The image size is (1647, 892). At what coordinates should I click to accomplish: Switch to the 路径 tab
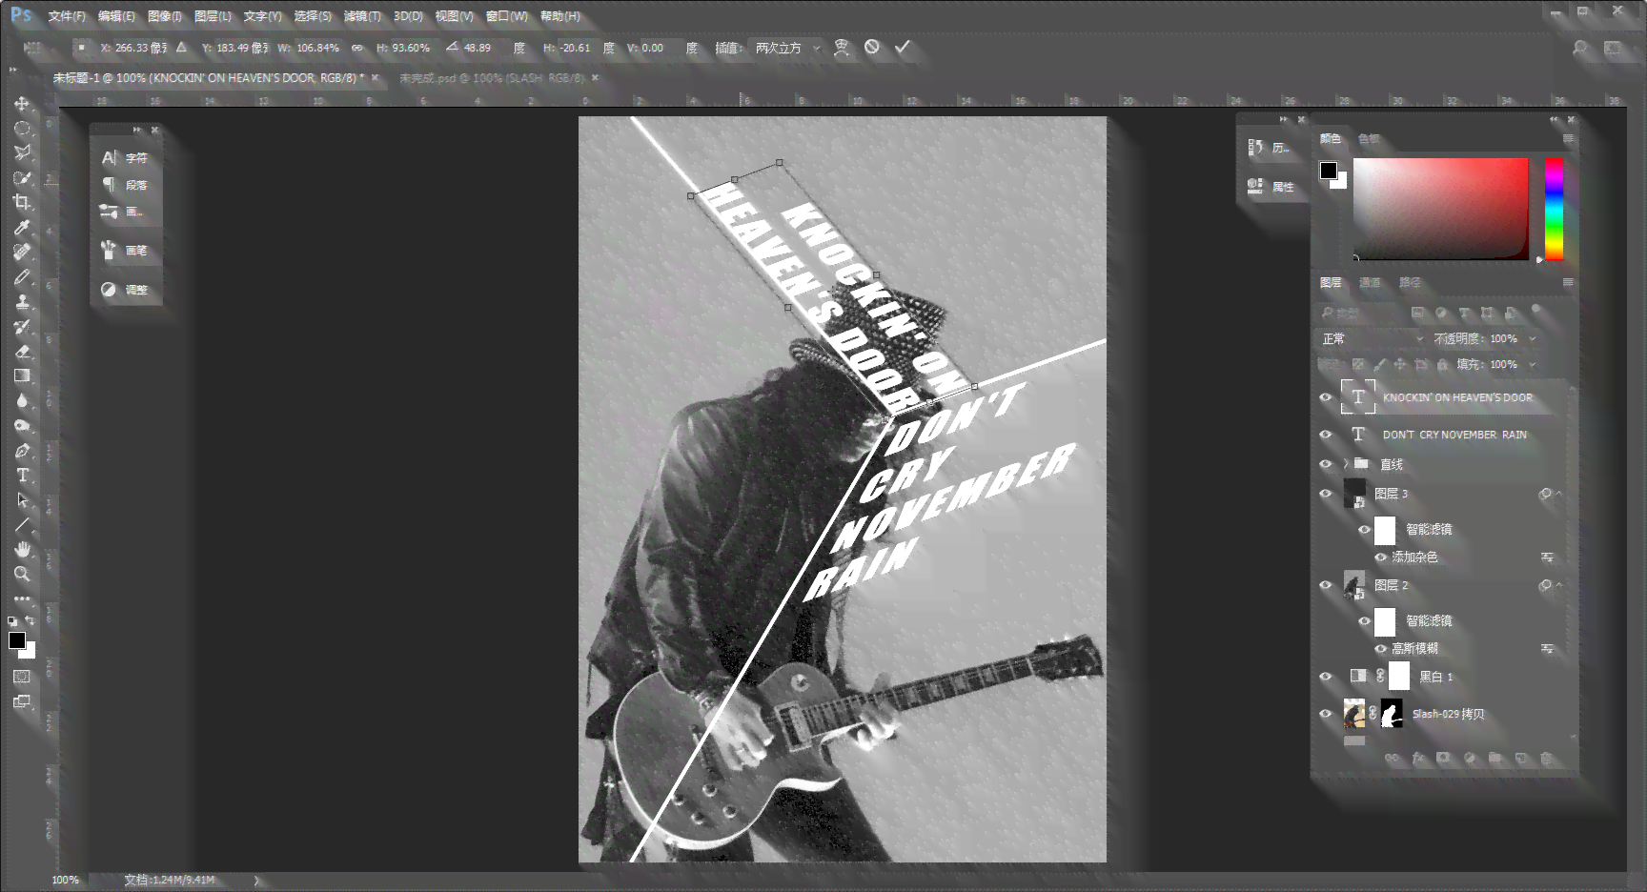click(1410, 282)
